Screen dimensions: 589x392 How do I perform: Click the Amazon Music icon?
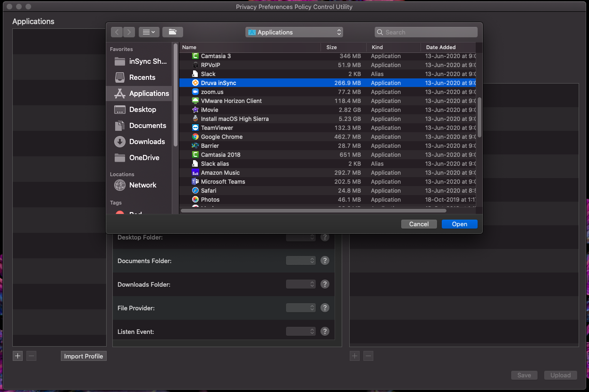[195, 173]
